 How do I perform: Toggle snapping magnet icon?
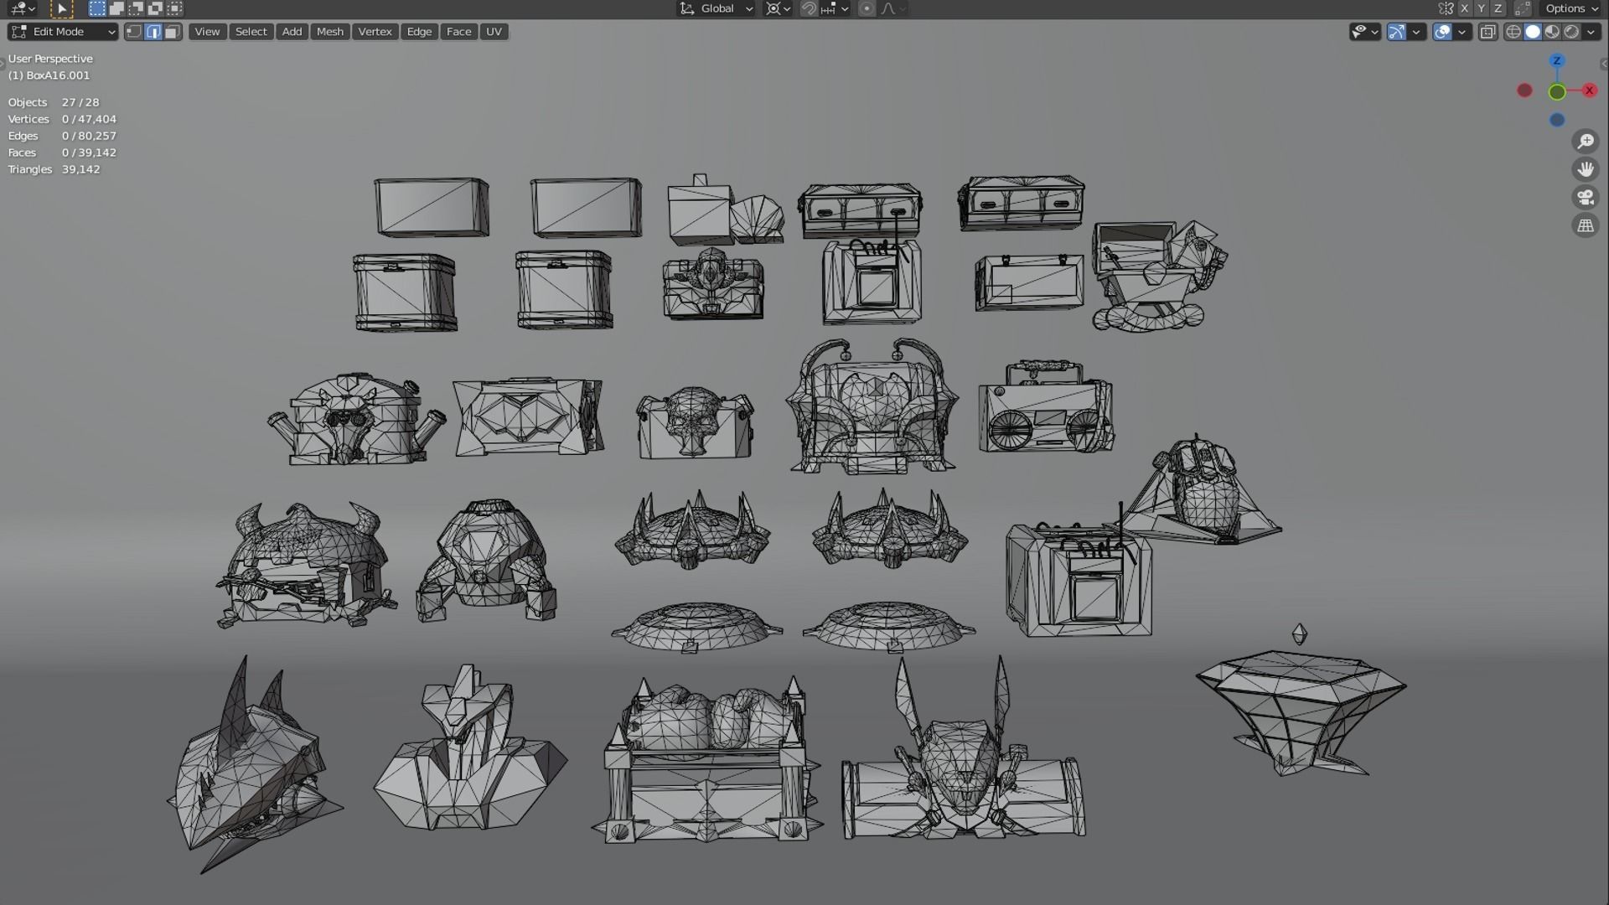tap(809, 8)
